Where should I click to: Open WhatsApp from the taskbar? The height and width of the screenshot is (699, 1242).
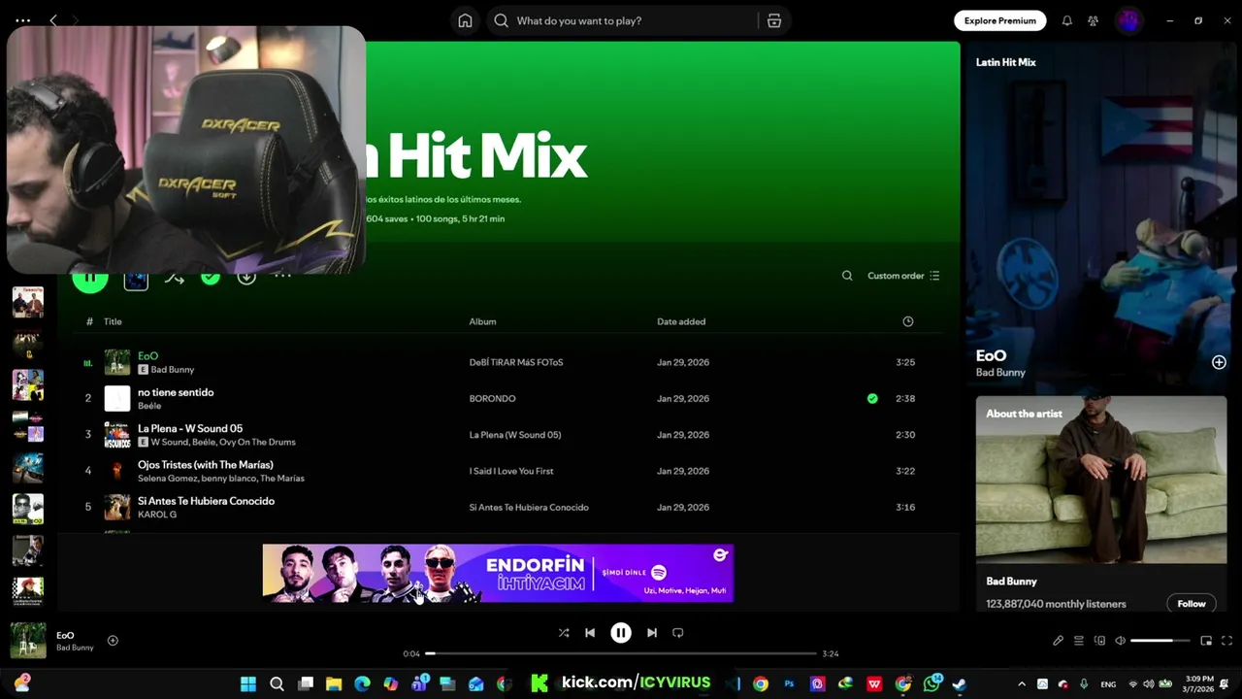(931, 683)
